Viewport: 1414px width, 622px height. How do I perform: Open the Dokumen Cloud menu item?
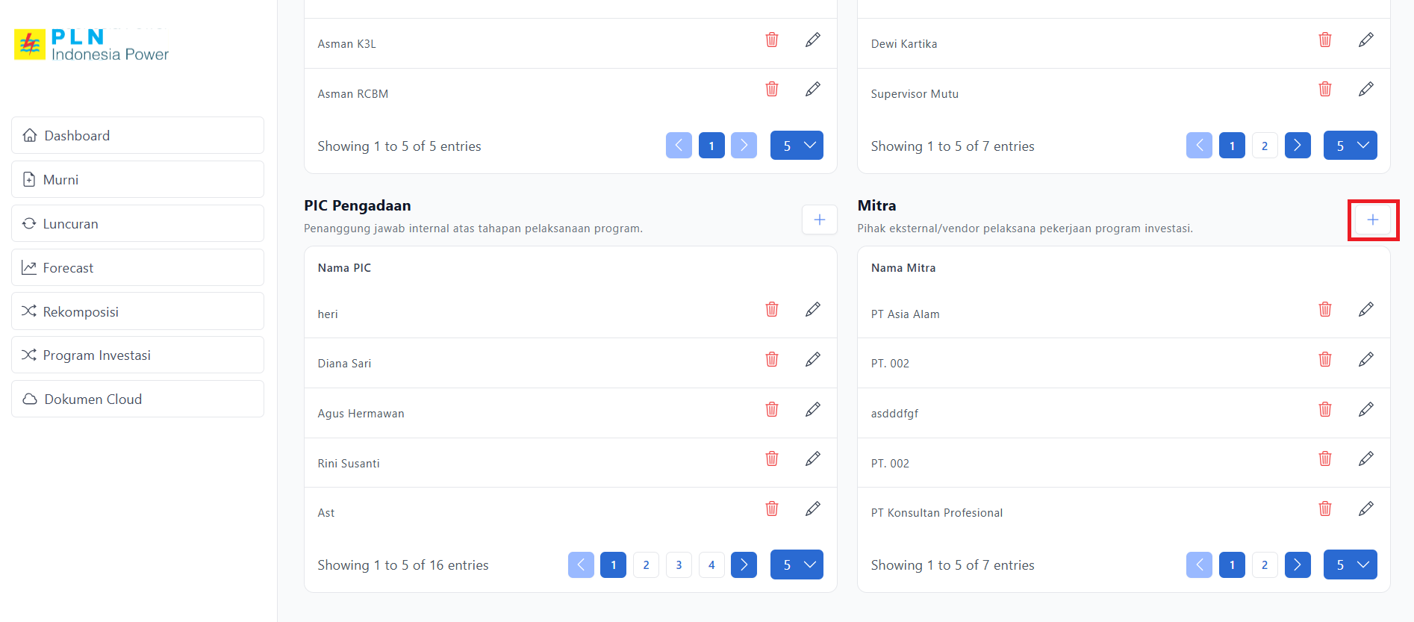tap(137, 399)
